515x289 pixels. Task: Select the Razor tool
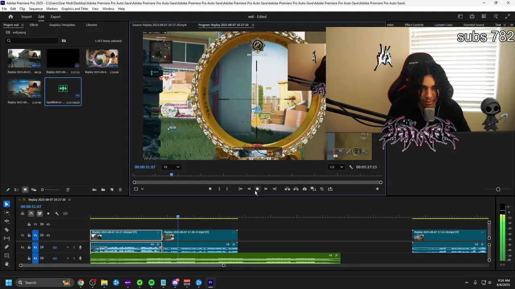[7, 230]
